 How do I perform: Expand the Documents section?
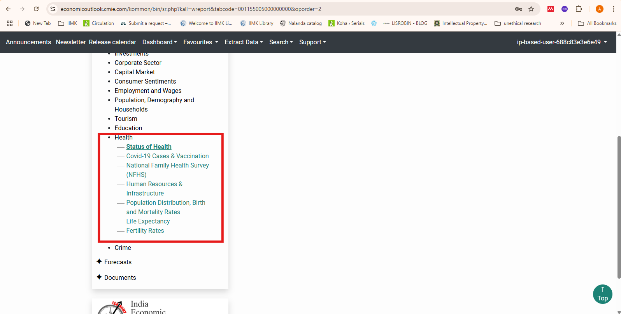120,277
